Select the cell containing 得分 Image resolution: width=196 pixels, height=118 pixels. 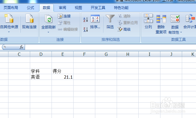(x=63, y=71)
